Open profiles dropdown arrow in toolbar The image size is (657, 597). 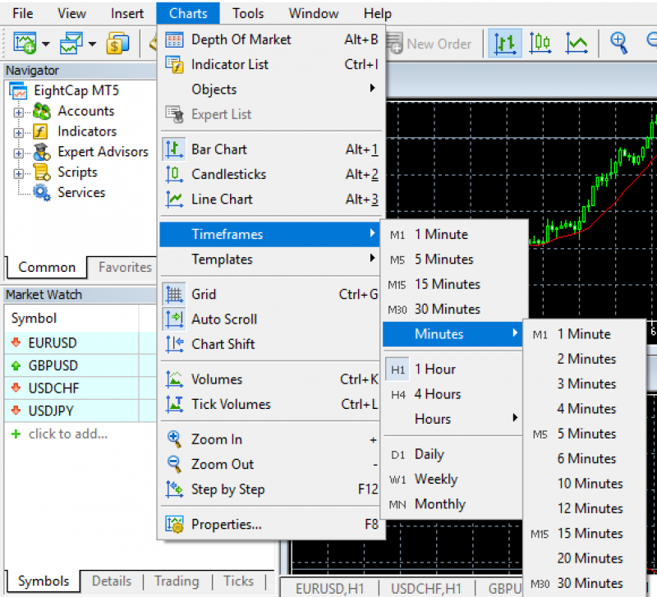pos(92,44)
